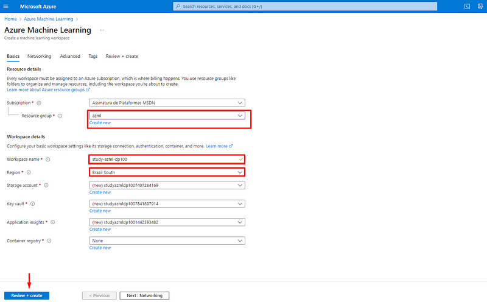487x302 pixels.
Task: Open Learn more link under Workspace details
Action: point(219,146)
